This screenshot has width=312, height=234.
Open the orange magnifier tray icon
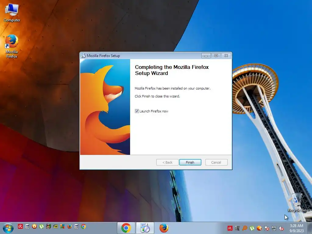tap(245, 228)
